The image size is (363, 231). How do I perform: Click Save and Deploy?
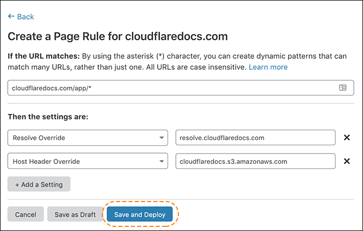[140, 214]
